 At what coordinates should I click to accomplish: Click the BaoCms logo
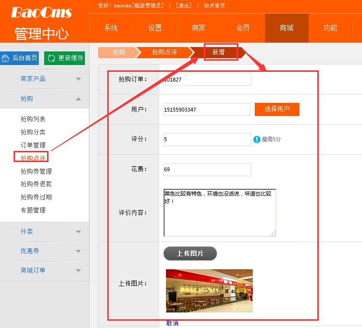(x=42, y=13)
